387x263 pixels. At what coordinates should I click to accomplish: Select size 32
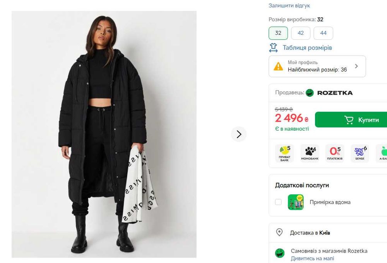point(278,33)
